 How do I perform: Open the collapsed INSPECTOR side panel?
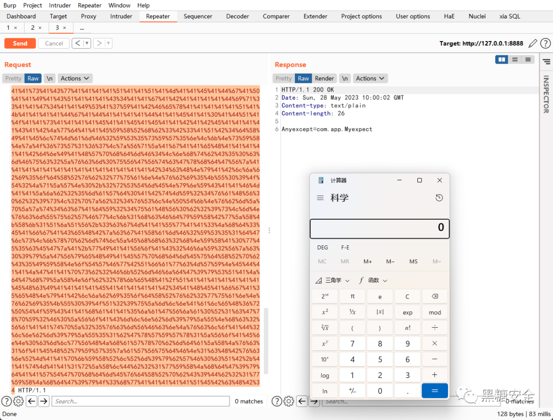[x=546, y=95]
